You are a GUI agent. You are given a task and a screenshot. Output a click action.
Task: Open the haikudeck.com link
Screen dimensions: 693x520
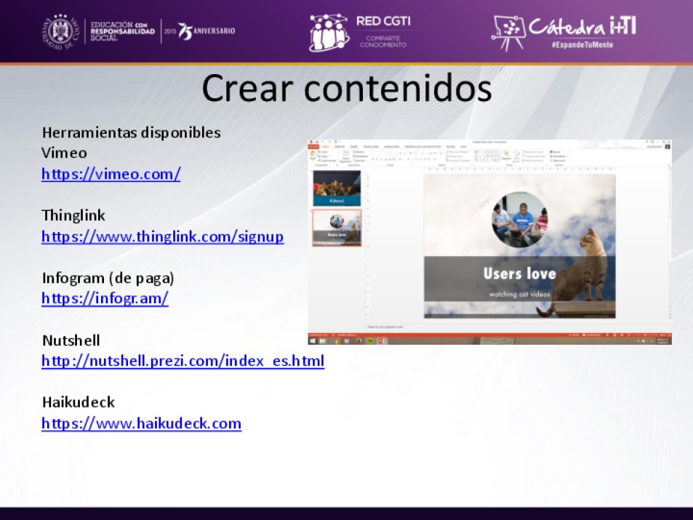coord(141,423)
